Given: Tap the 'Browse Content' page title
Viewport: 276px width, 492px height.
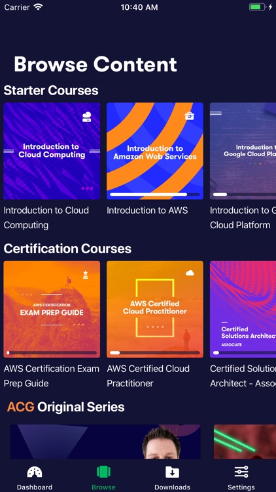Looking at the screenshot, I should click(95, 64).
